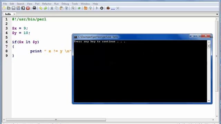Click the Open file folder icon

coord(9,8)
